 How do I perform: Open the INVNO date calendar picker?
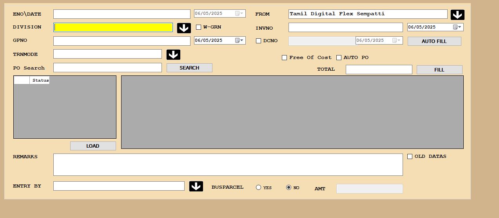[x=457, y=27]
